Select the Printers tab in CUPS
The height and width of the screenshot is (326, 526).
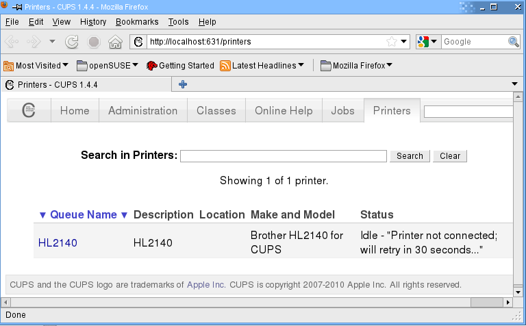tap(392, 110)
